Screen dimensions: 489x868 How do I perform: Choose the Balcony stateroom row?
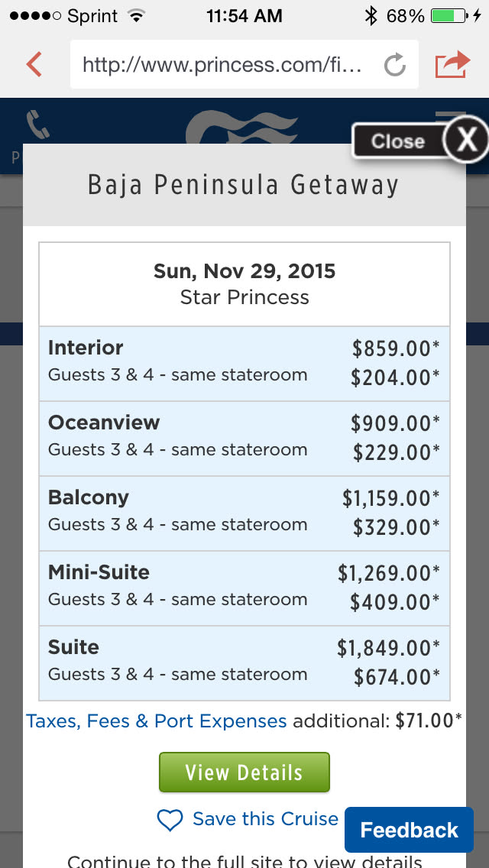coord(244,513)
